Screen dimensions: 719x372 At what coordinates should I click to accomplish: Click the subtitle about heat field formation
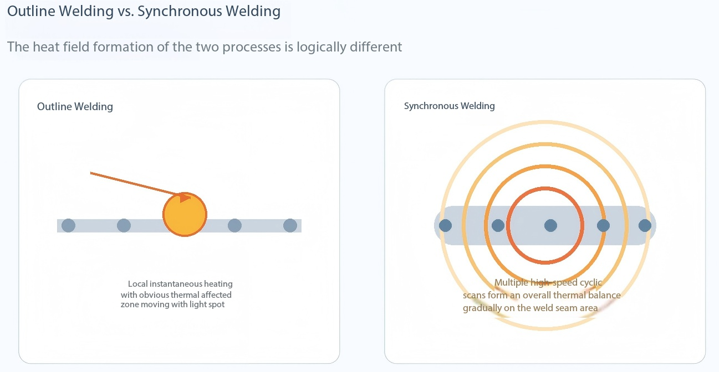[x=205, y=46]
